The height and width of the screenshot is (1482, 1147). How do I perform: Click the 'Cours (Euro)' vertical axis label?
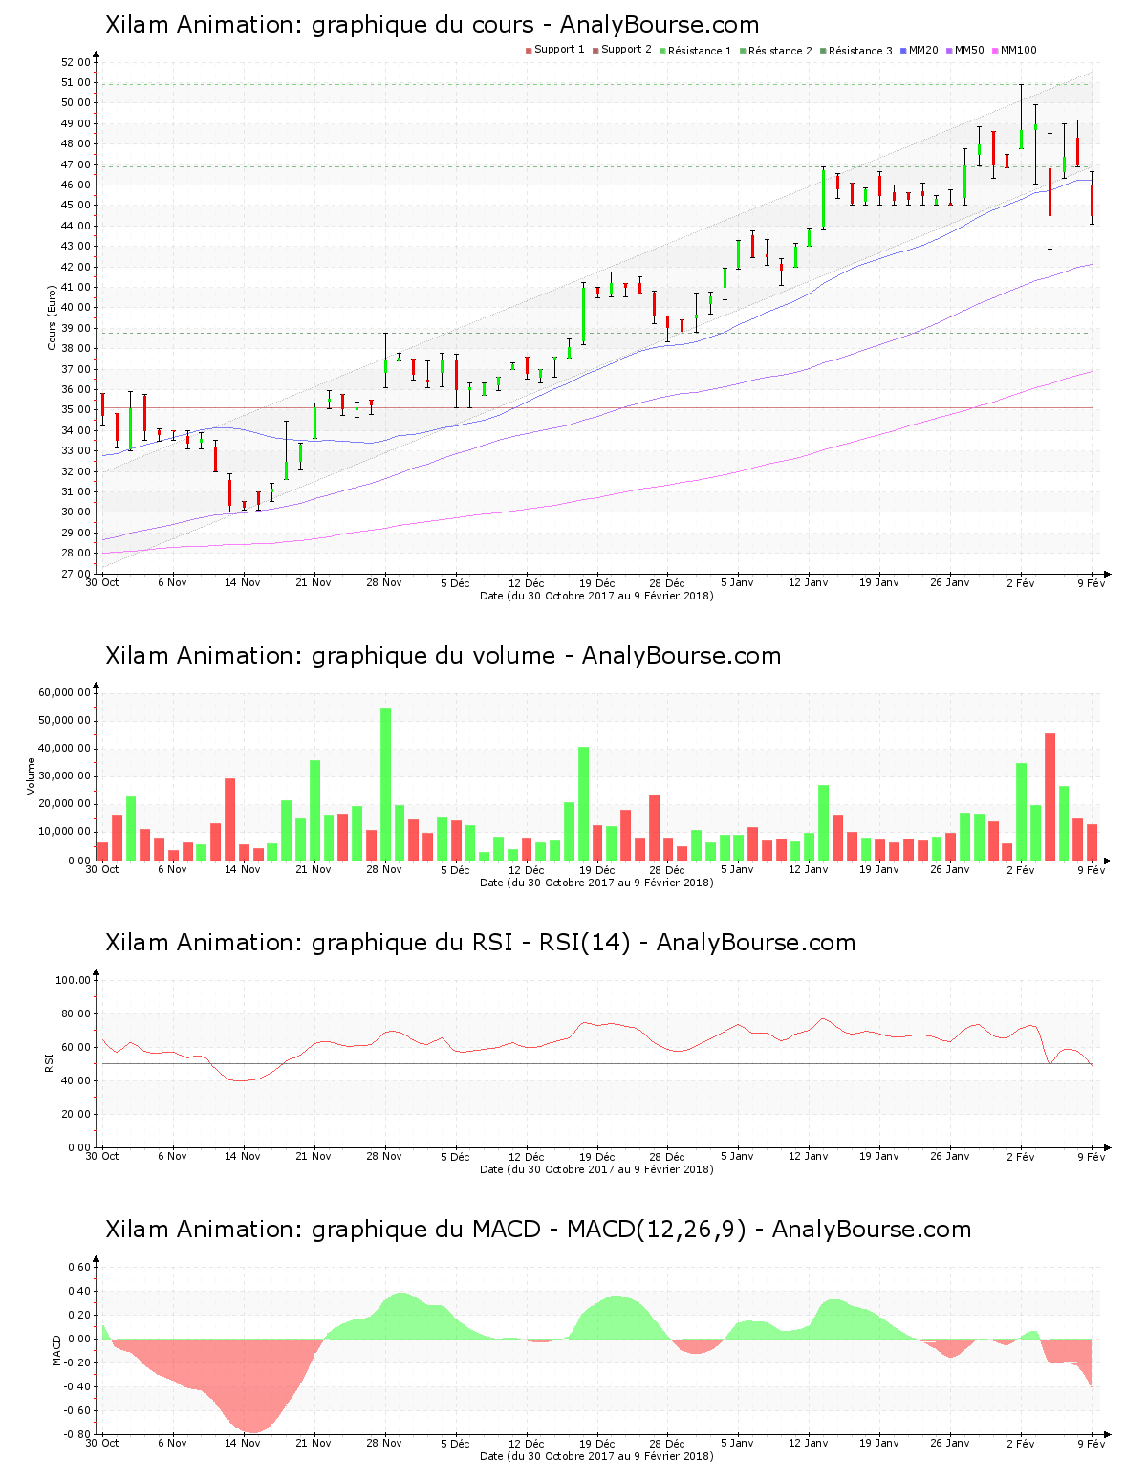53,318
